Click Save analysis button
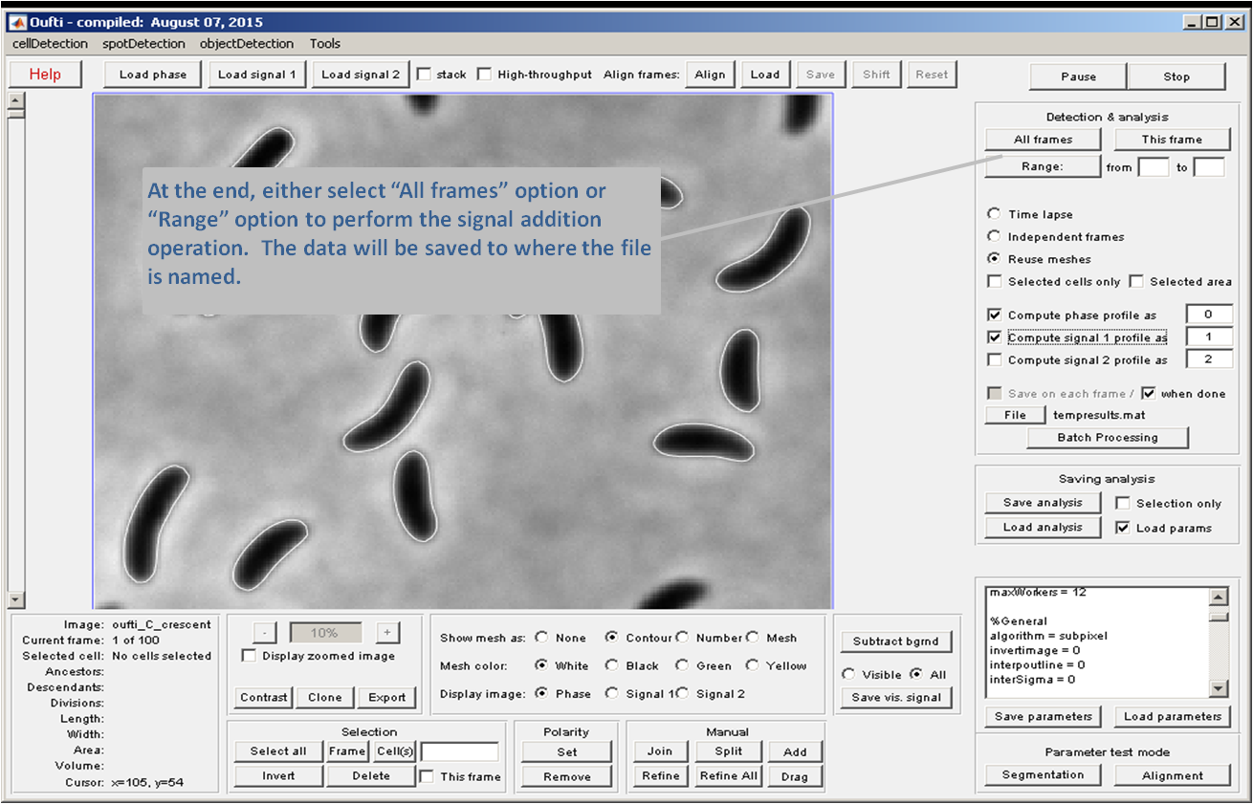The image size is (1253, 804). point(1043,503)
